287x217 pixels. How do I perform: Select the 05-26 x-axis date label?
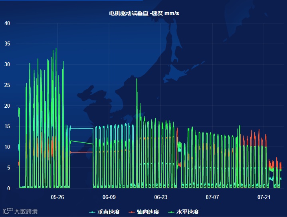[57, 197]
